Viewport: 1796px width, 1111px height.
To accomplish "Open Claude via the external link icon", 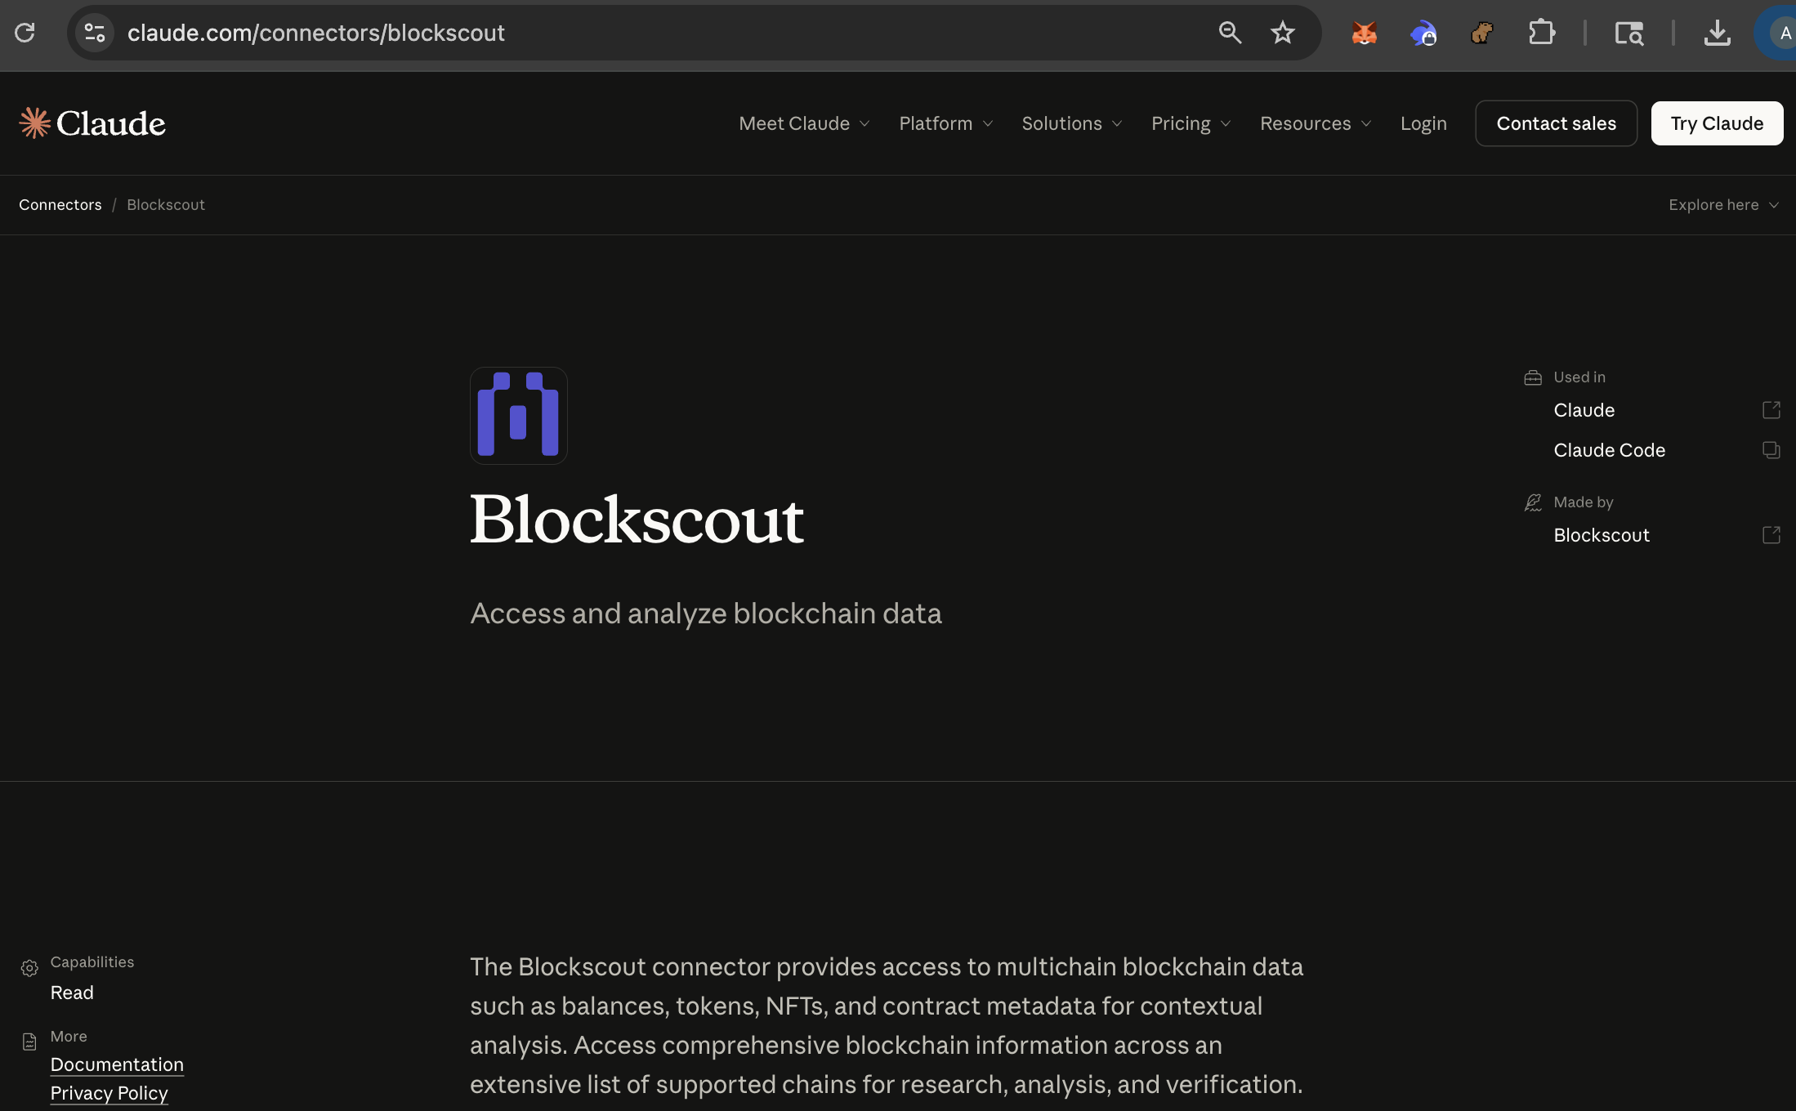I will (x=1771, y=409).
